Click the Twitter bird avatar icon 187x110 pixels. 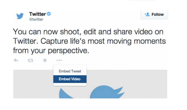click(20, 16)
